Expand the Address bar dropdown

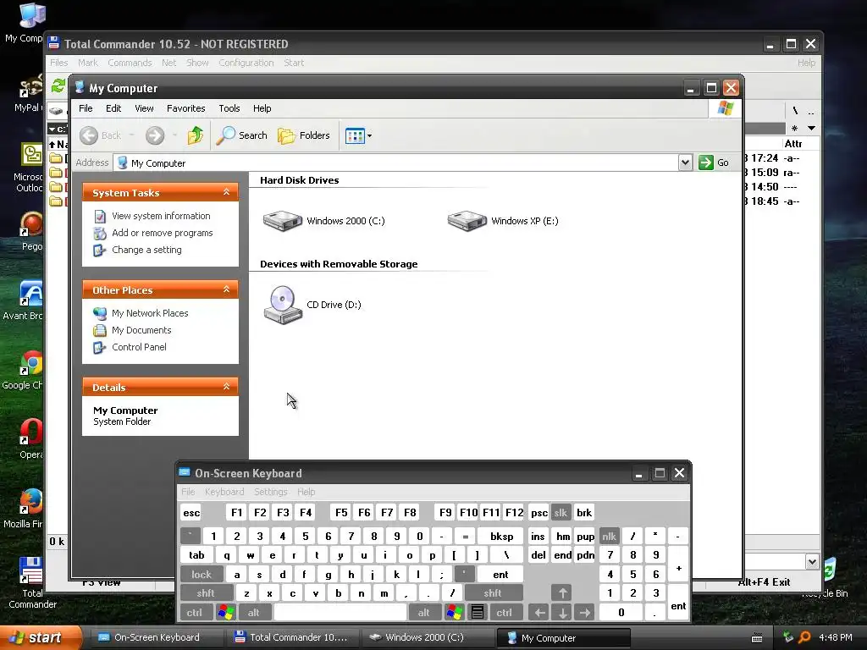point(685,162)
